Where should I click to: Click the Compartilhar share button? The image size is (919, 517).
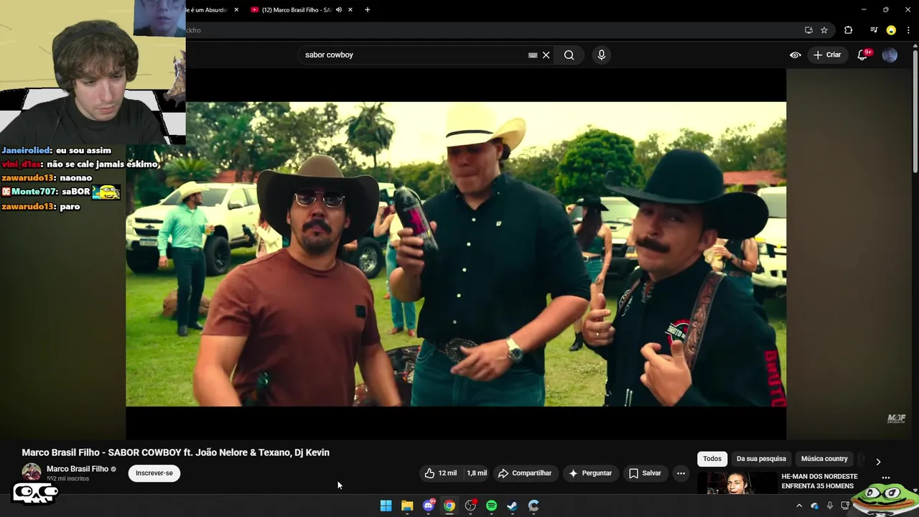525,473
